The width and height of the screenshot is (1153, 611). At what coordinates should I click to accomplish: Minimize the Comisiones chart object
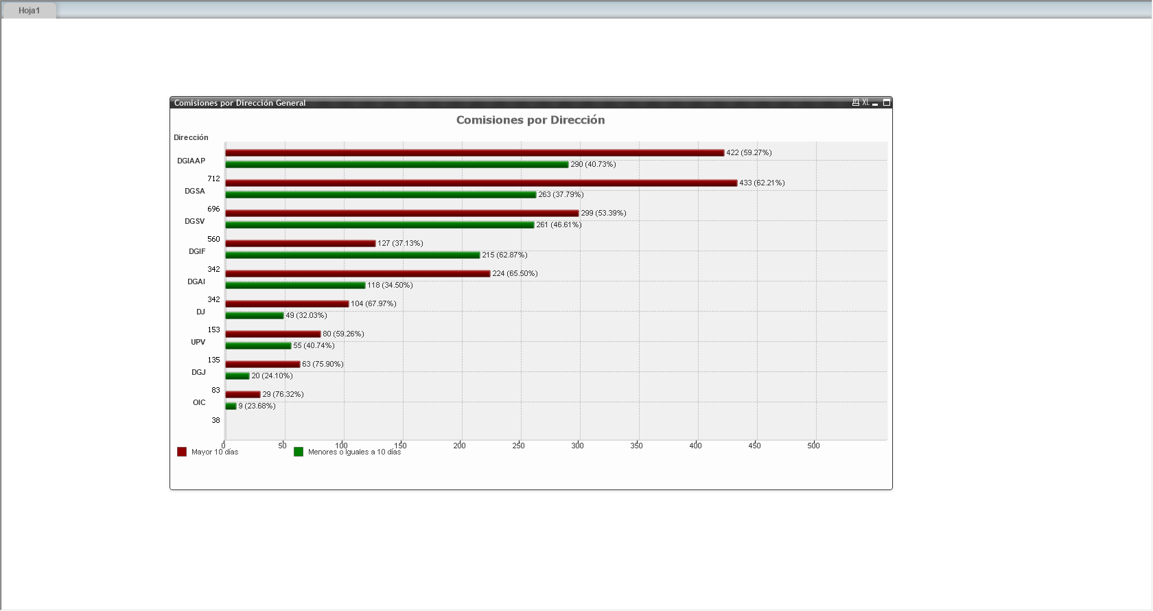tap(875, 103)
